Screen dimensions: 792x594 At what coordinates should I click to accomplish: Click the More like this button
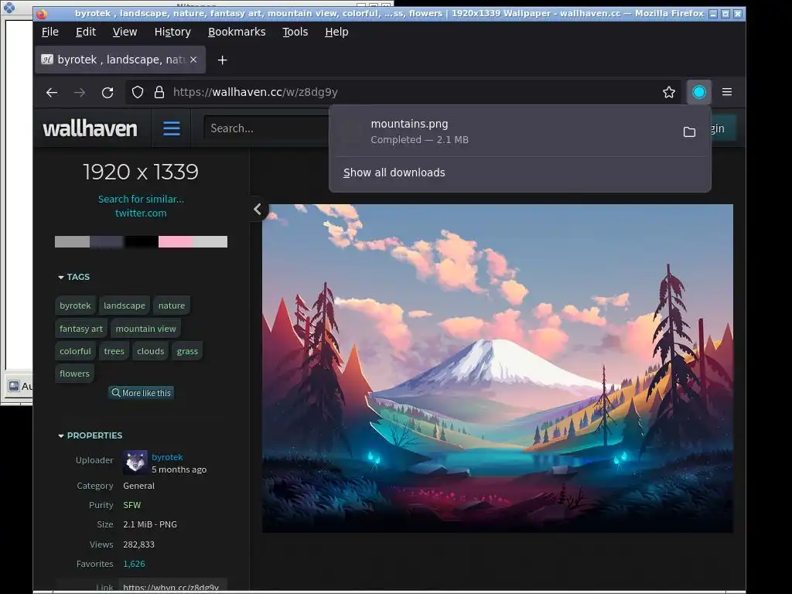[141, 392]
